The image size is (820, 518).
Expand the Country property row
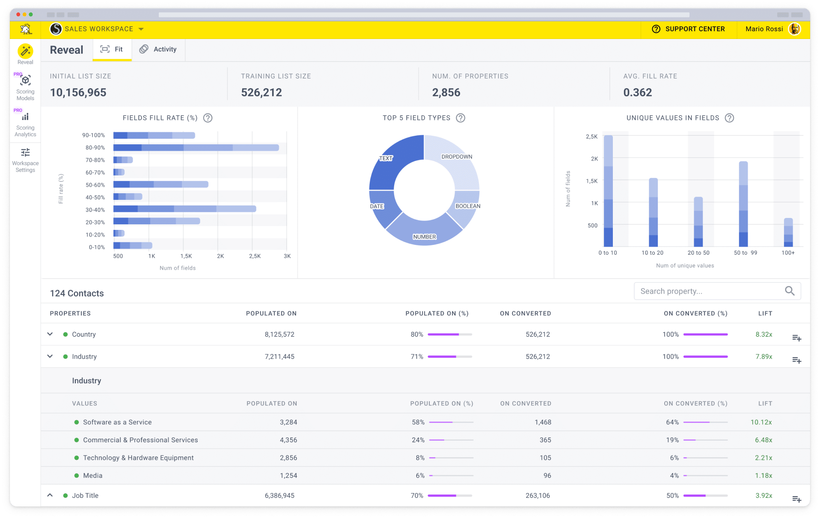(50, 334)
